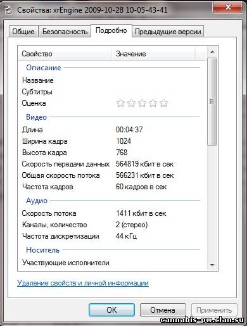Click the 1411 кбит в сек value
This screenshot has height=326, width=247.
[141, 213]
